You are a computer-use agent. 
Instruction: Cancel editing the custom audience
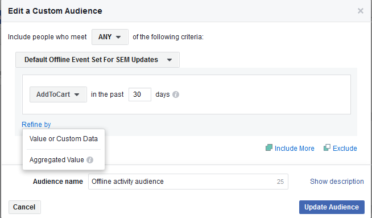(x=24, y=207)
